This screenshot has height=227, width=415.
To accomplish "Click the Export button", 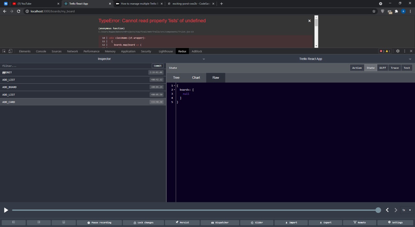I will click(325, 222).
